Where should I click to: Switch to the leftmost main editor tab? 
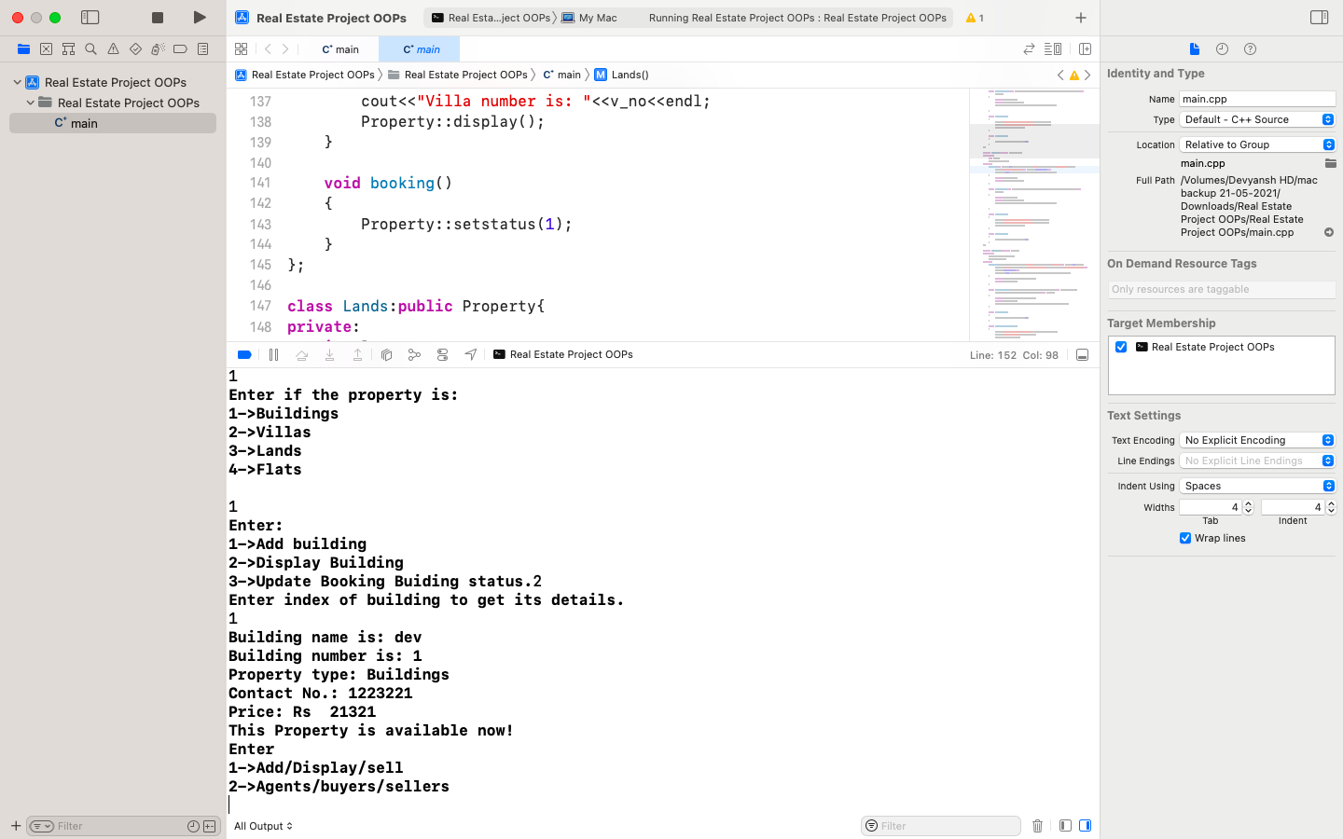(x=340, y=48)
